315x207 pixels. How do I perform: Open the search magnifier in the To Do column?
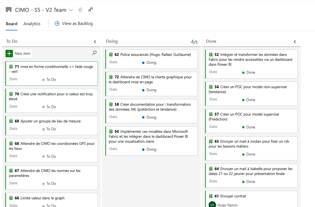pos(94,53)
